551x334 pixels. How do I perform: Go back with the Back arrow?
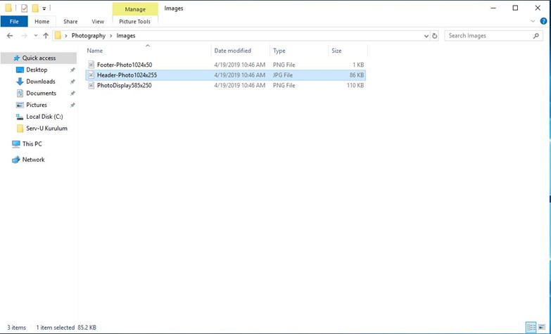(10, 35)
